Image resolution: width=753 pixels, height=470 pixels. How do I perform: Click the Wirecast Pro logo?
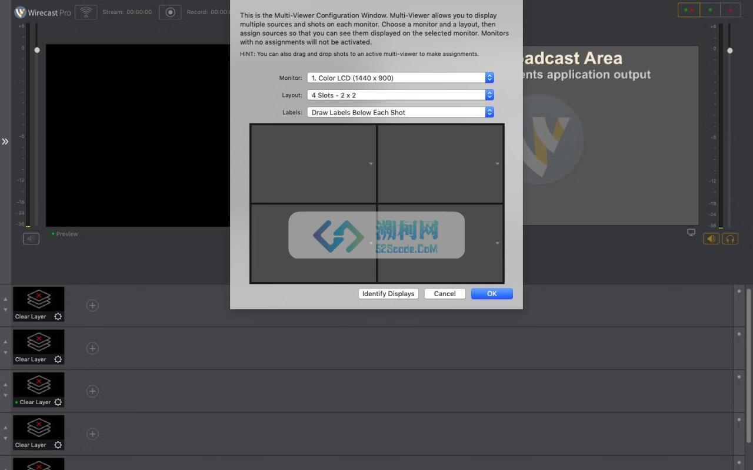coord(42,12)
